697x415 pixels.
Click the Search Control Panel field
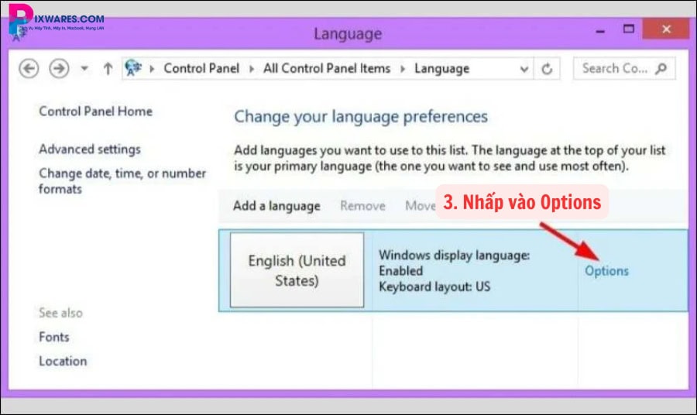click(x=613, y=69)
